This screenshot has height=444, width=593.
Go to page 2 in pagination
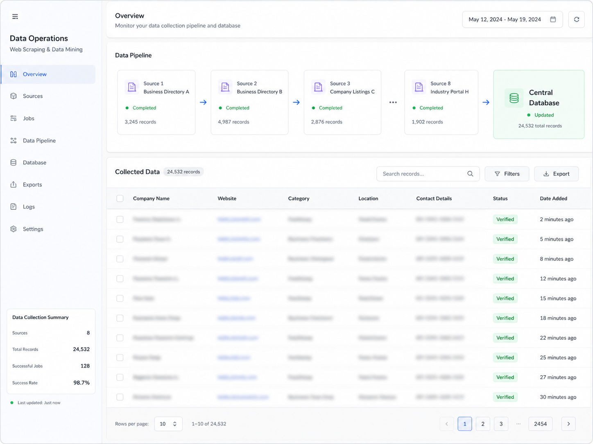click(x=483, y=424)
